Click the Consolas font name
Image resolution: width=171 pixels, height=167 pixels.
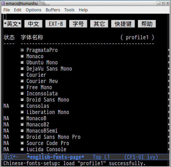pos(38,106)
